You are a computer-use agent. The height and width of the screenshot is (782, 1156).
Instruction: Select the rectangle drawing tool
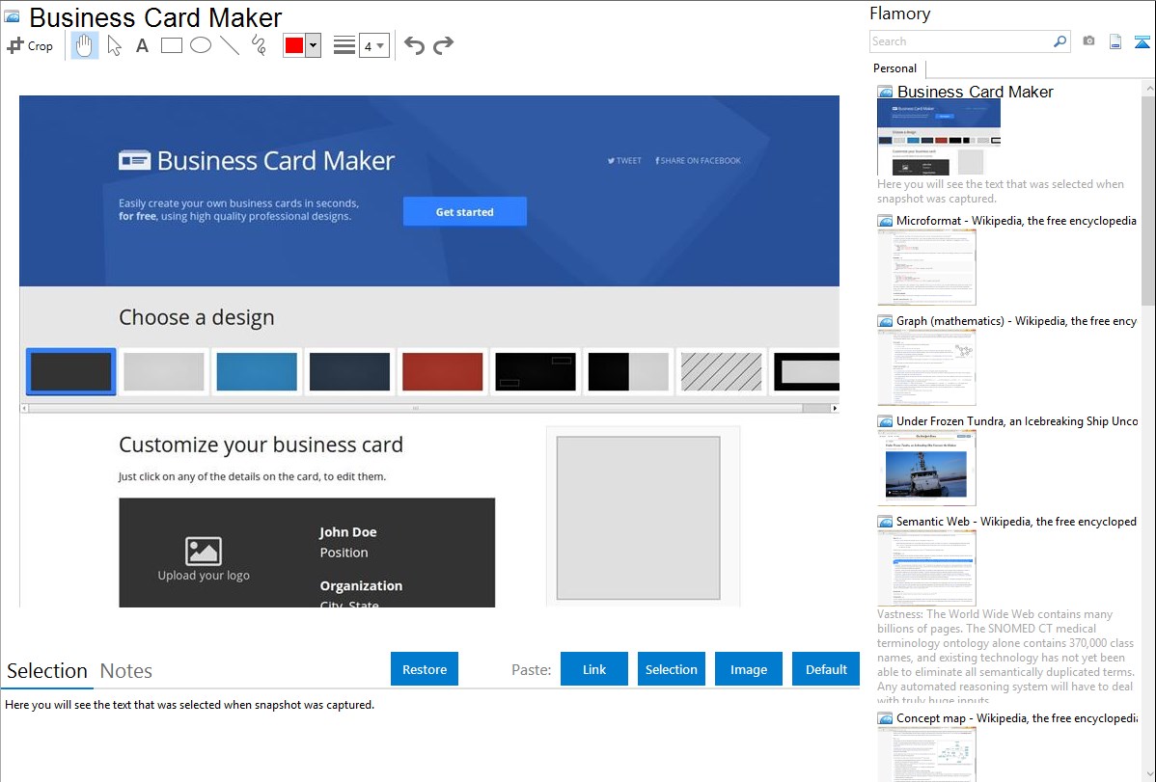(x=171, y=45)
